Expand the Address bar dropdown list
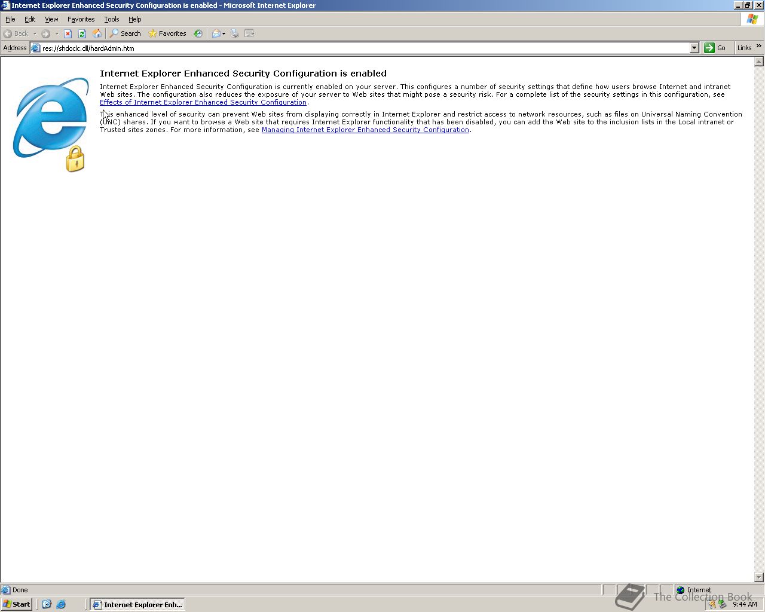Image resolution: width=765 pixels, height=612 pixels. (x=694, y=48)
